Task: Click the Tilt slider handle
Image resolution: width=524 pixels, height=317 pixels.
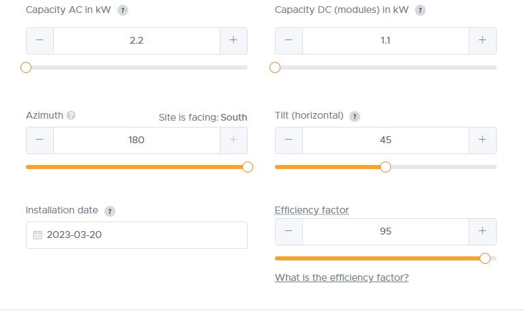Action: 385,167
